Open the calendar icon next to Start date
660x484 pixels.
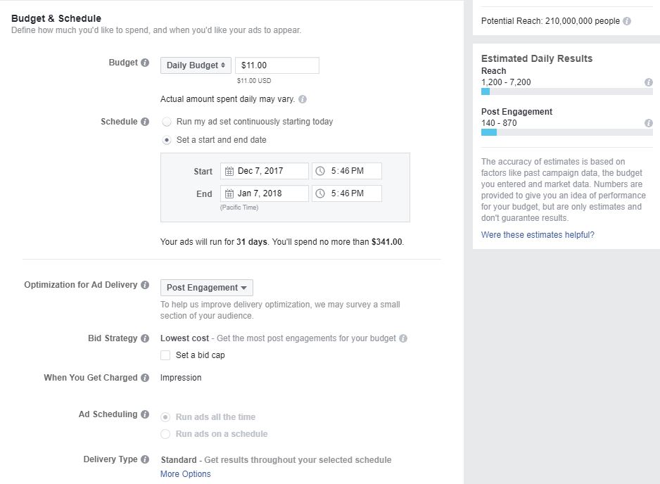click(229, 170)
